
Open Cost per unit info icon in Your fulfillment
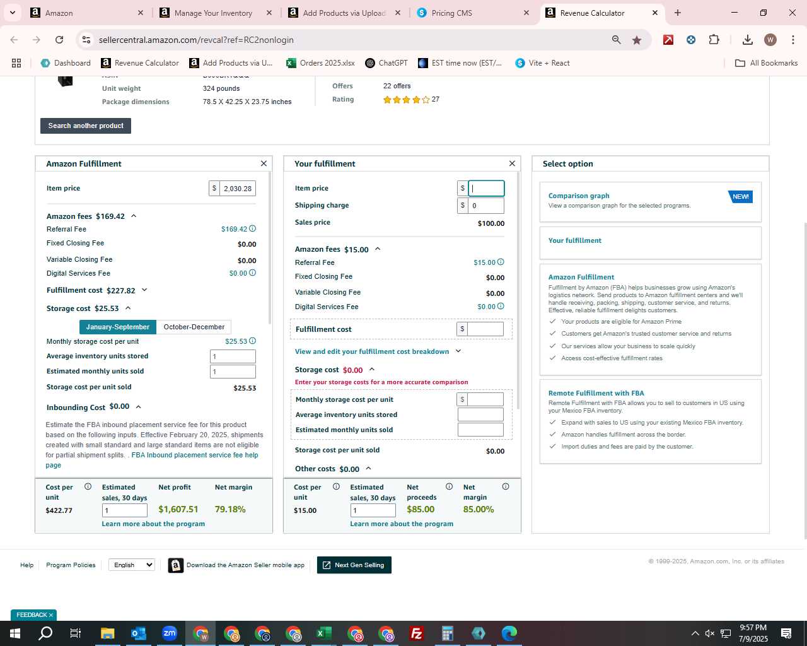pos(336,486)
